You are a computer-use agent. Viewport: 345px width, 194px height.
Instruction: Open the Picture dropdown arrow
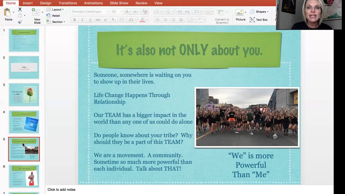click(245, 12)
